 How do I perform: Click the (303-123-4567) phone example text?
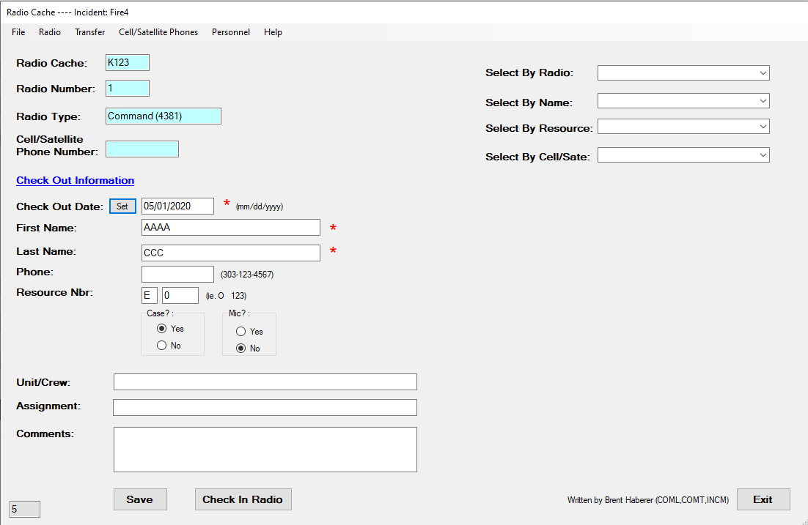247,275
